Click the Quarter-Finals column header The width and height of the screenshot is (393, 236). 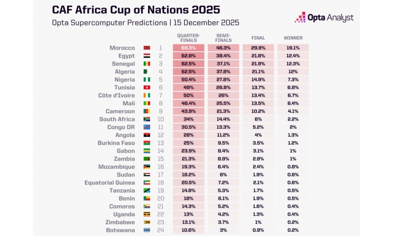[x=188, y=38]
